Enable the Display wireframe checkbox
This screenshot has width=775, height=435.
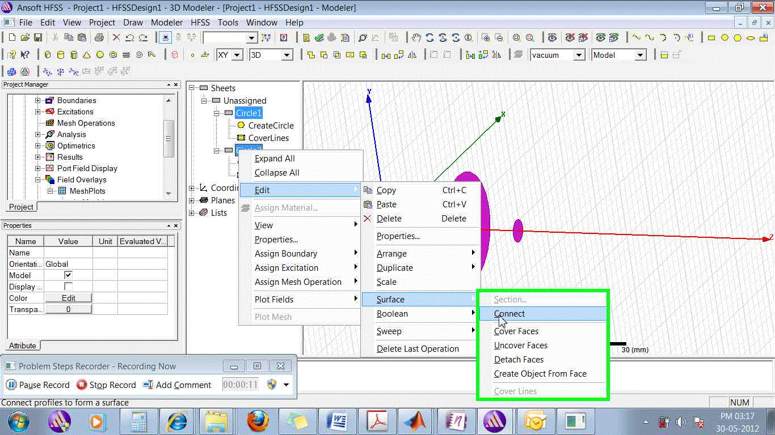coord(68,287)
